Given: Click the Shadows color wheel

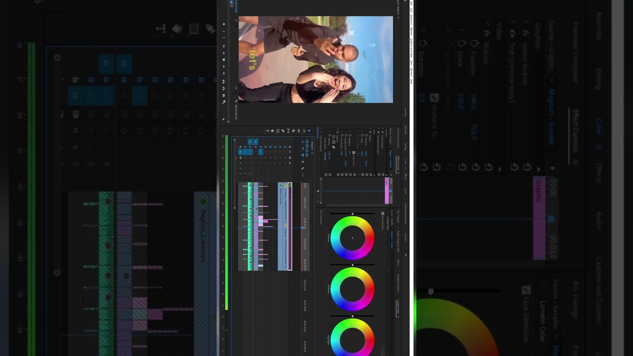Looking at the screenshot, I should pos(352,238).
